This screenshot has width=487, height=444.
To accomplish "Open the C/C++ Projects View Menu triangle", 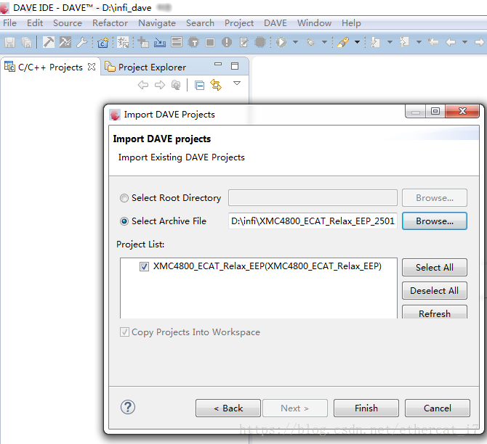I will [237, 83].
